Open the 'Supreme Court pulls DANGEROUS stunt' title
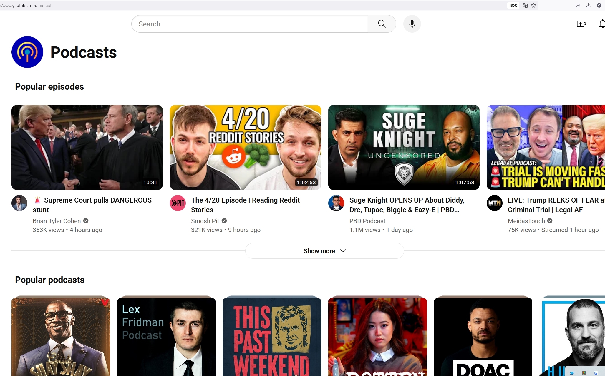The width and height of the screenshot is (605, 376). pos(92,205)
